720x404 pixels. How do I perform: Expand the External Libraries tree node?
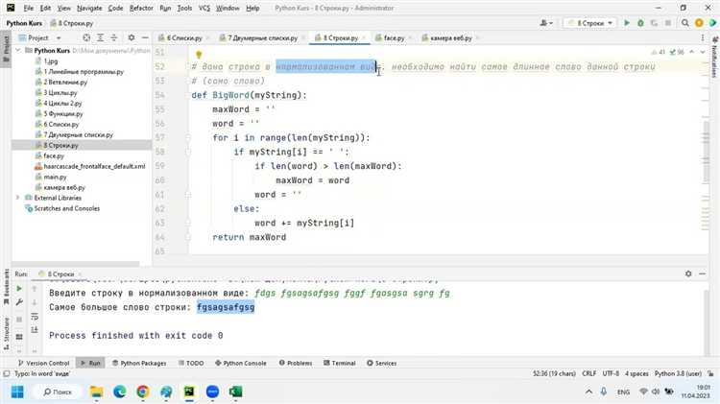coord(18,198)
